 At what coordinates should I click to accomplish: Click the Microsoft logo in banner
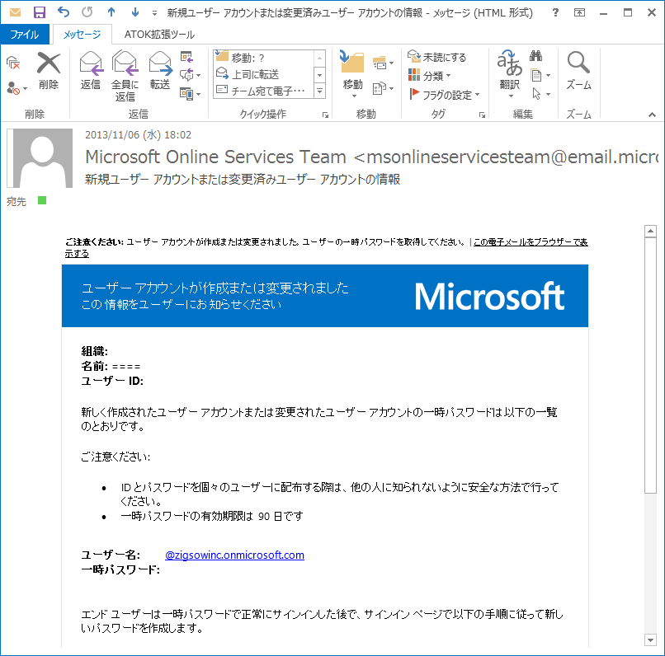(489, 296)
